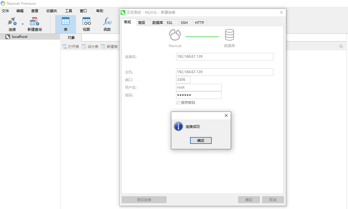Click the database cylinder icon
This screenshot has width=348, height=209.
click(230, 35)
